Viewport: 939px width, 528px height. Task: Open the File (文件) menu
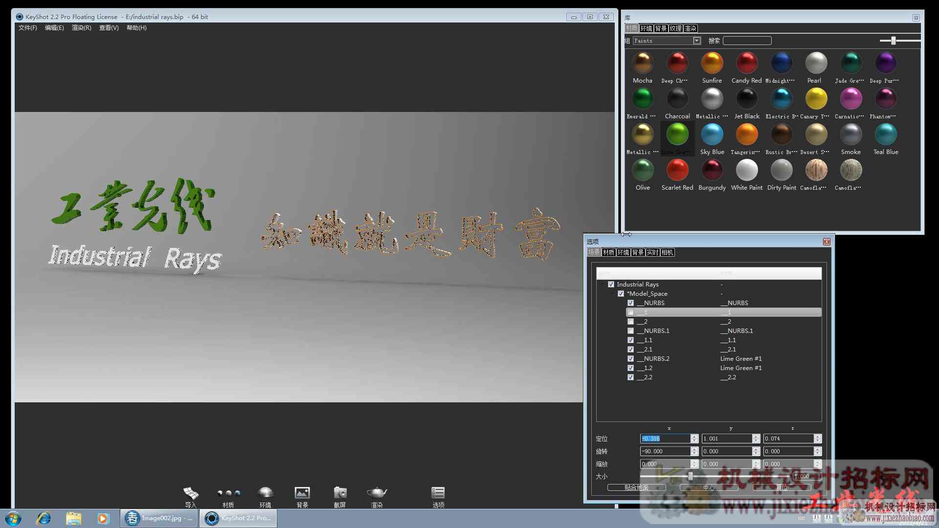28,28
